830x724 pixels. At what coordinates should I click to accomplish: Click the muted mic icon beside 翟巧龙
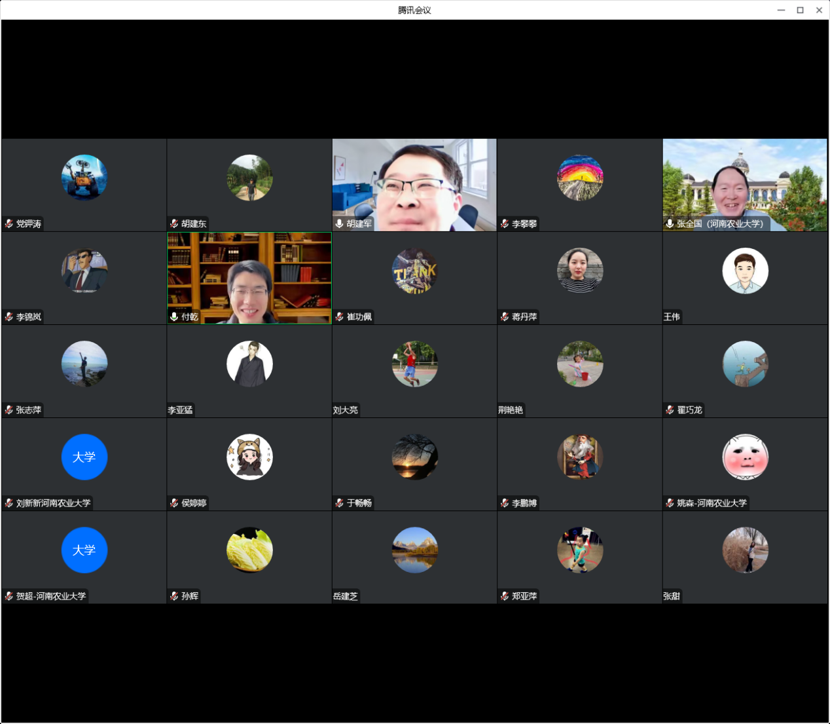point(670,410)
